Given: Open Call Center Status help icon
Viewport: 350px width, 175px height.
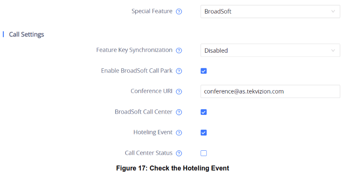Looking at the screenshot, I should click(179, 153).
